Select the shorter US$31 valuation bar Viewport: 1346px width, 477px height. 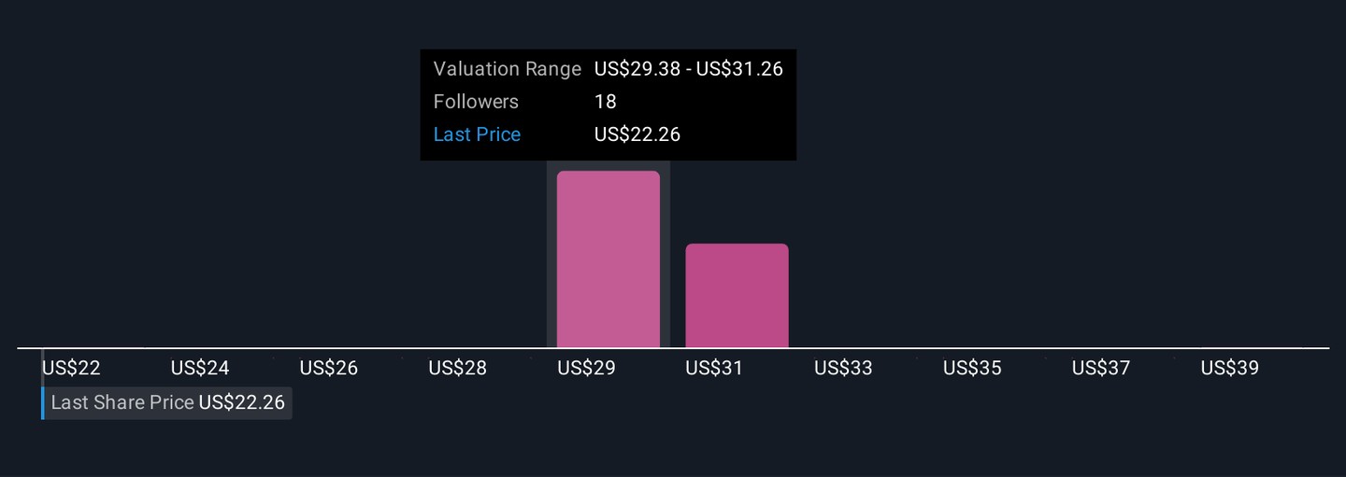[x=737, y=296]
